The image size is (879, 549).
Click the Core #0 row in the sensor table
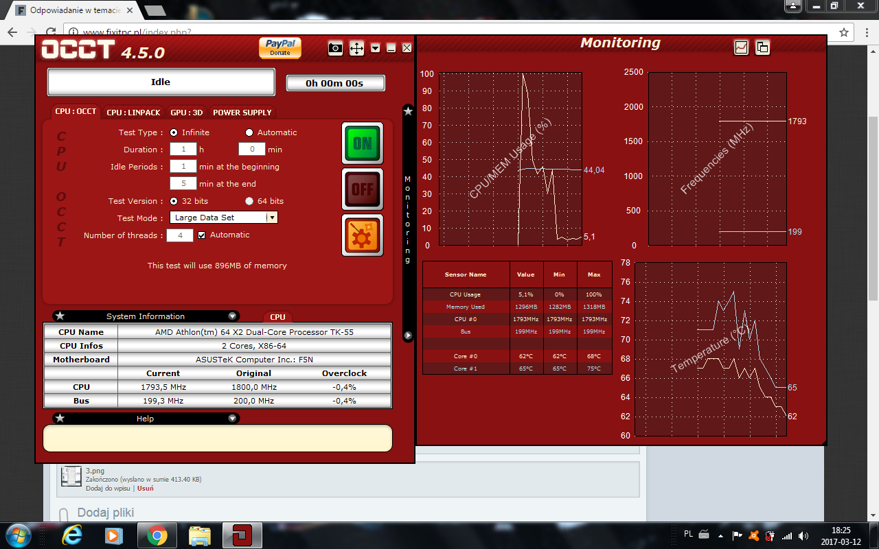click(517, 356)
